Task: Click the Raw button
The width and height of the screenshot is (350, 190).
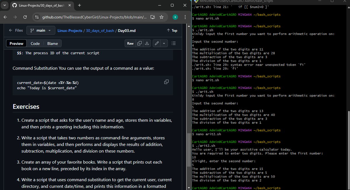Action: (x=130, y=43)
